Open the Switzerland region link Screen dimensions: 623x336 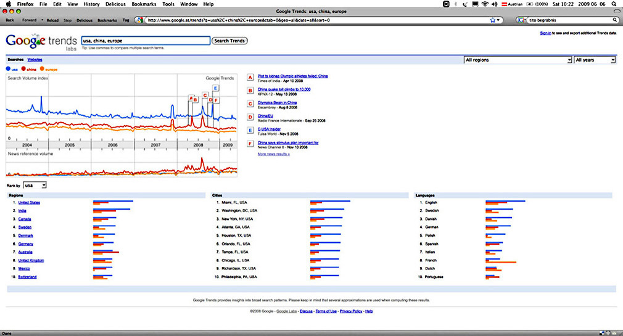tap(27, 277)
